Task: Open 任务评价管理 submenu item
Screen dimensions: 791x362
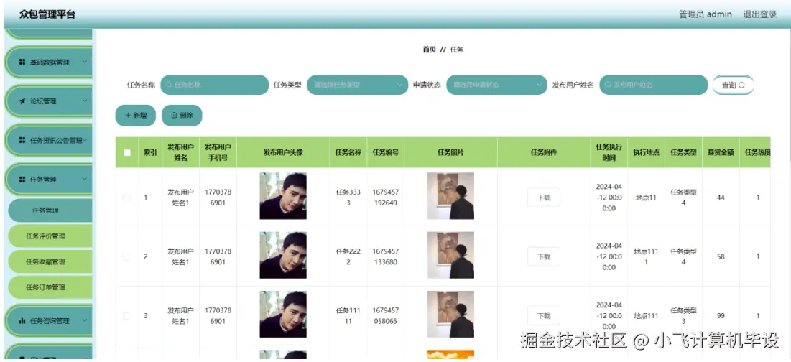Action: 50,236
